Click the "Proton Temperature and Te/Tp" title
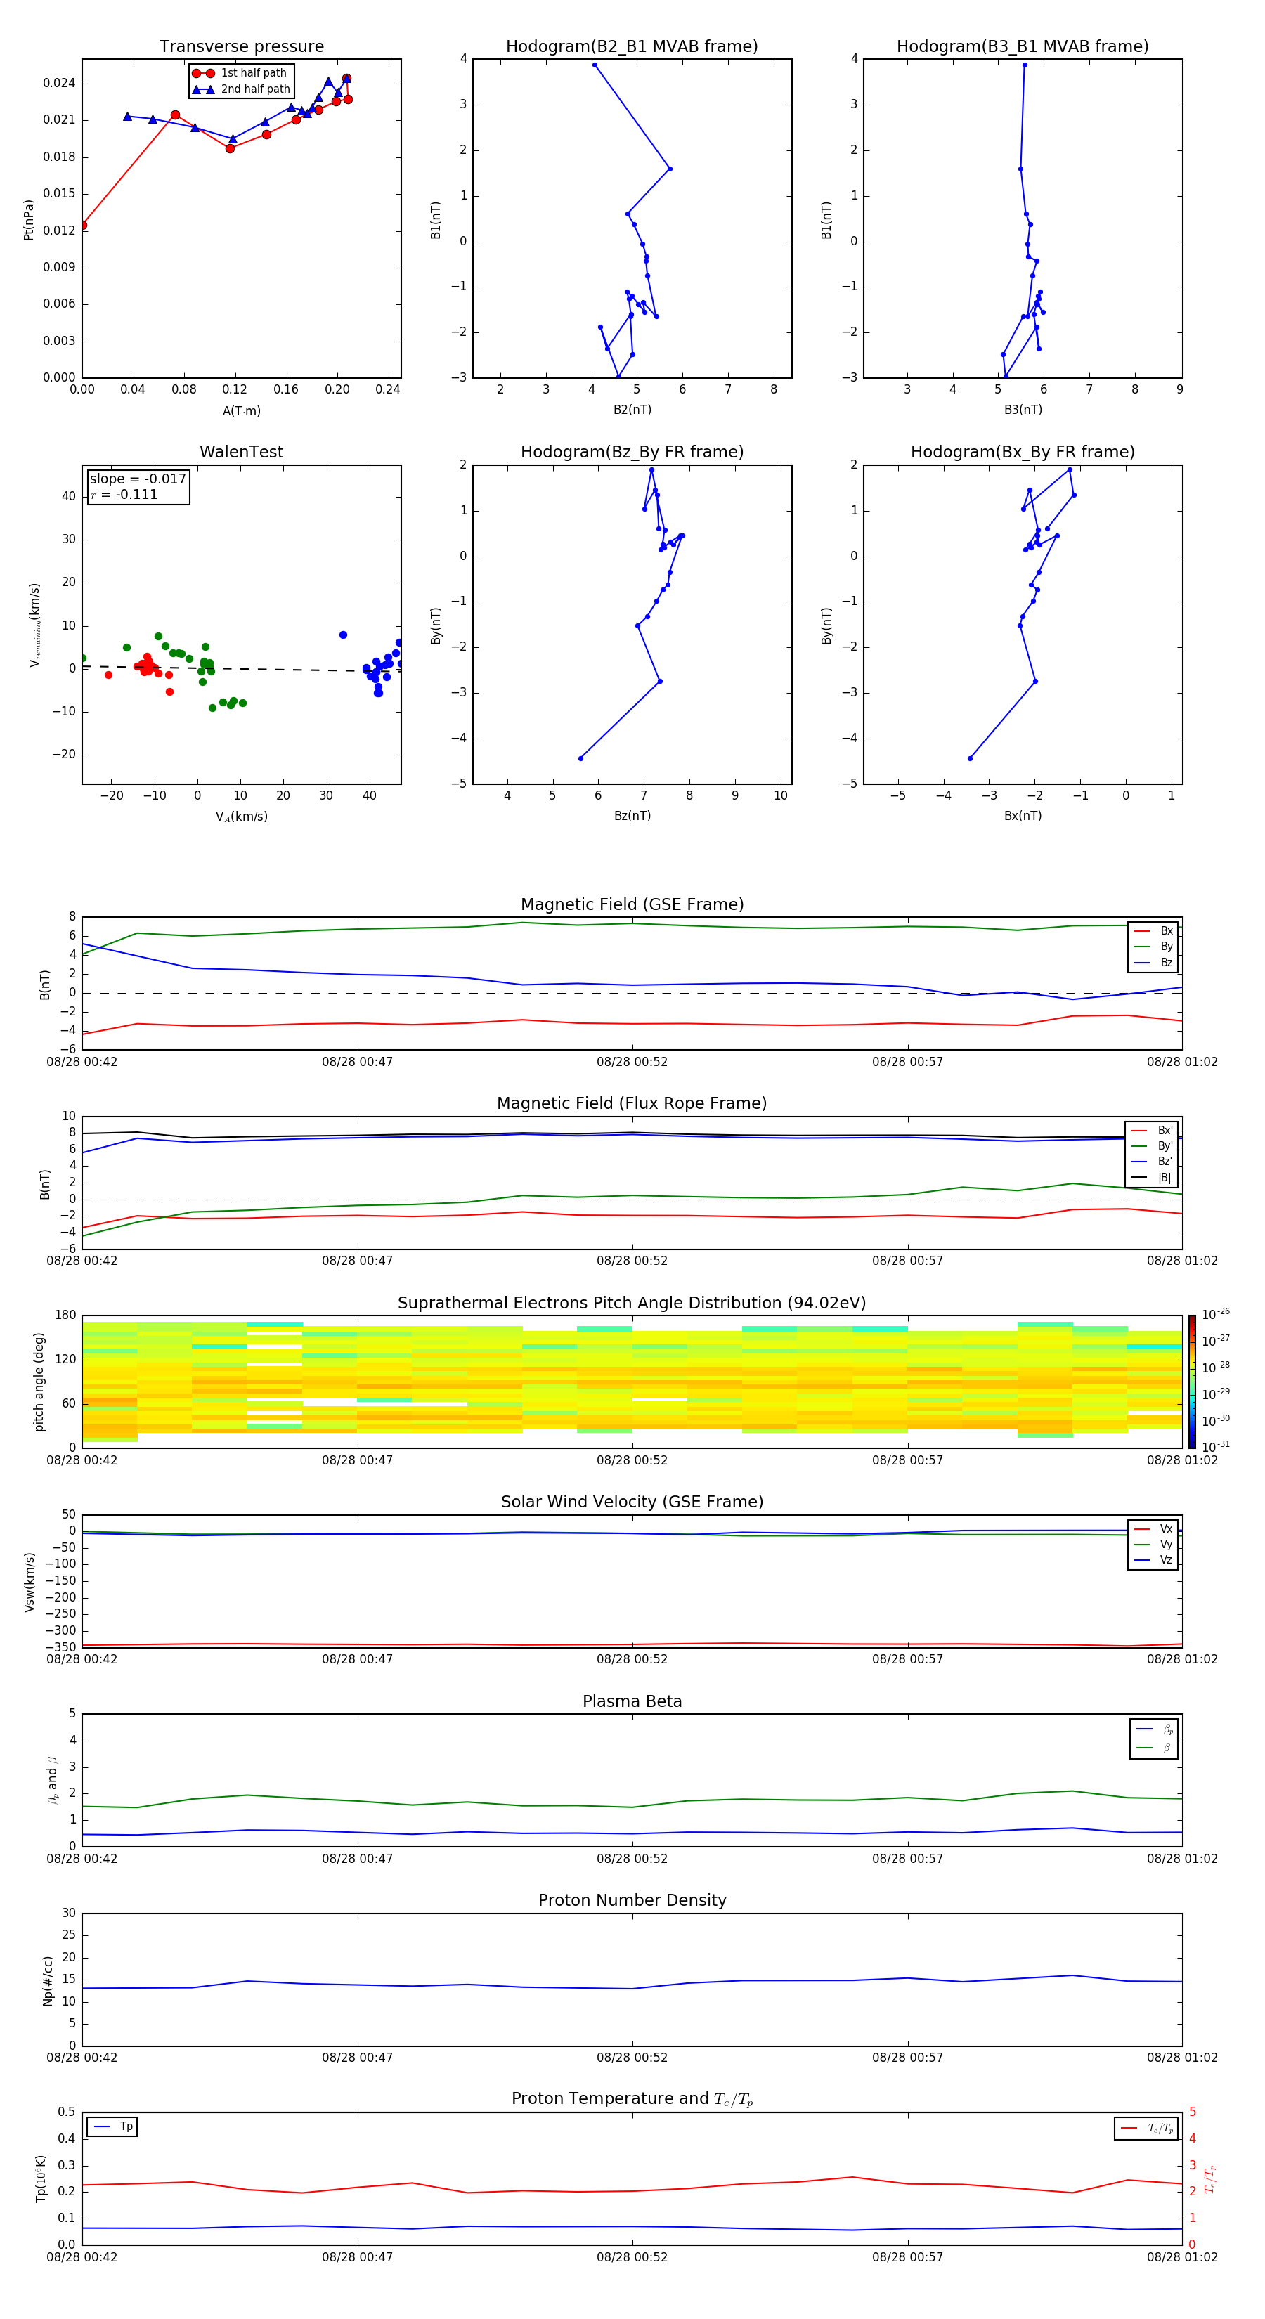This screenshot has height=2319, width=1265. click(632, 2099)
